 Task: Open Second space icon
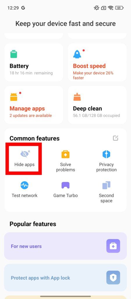pos(106,185)
